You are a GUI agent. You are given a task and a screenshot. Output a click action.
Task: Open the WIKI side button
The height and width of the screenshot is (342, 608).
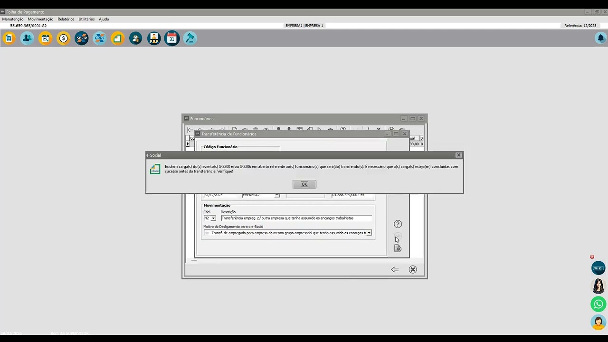pyautogui.click(x=598, y=268)
